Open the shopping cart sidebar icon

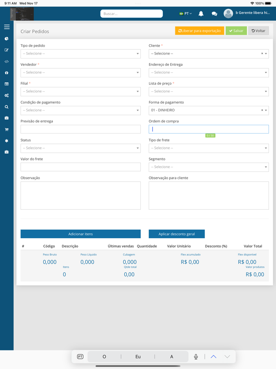pos(7,130)
